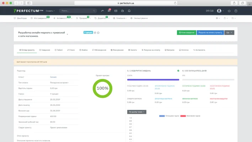Click the search input field in the header
The height and width of the screenshot is (142, 252).
point(78,11)
